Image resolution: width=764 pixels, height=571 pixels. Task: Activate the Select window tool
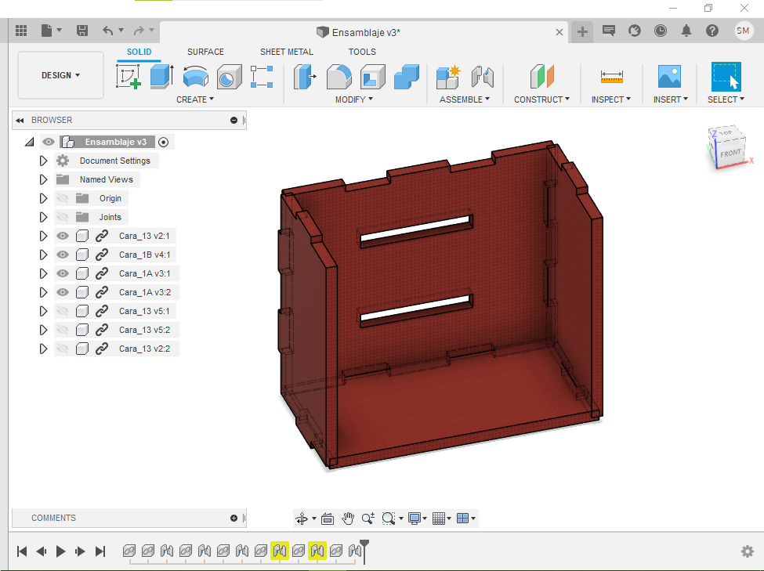click(x=726, y=77)
